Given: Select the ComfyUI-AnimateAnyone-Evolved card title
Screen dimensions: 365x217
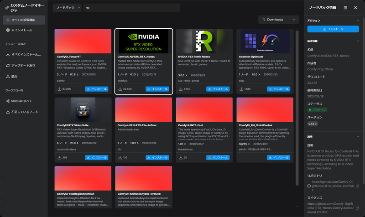Looking at the screenshot, I should click(139, 194).
